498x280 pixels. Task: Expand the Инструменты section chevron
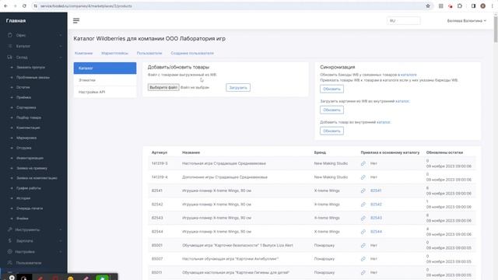(x=61, y=229)
